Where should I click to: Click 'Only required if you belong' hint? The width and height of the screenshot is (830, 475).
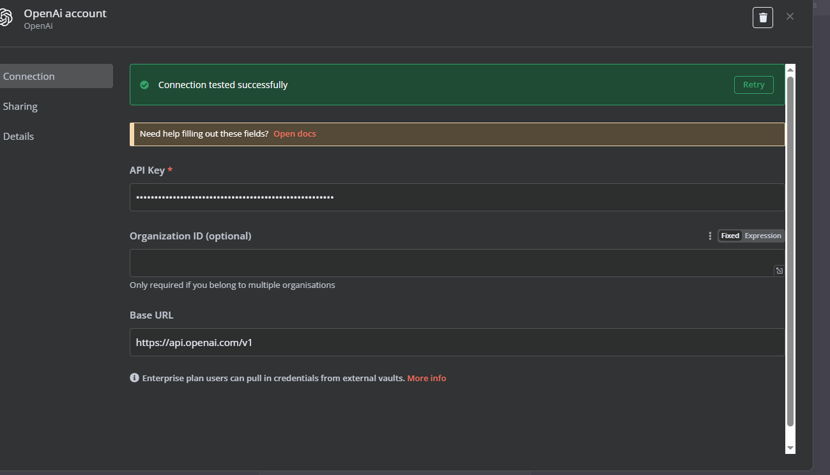pos(233,285)
